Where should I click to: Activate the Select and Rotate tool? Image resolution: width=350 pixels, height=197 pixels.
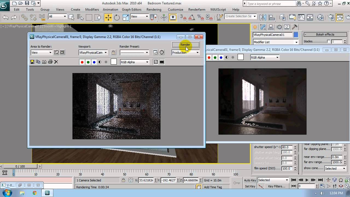tap(117, 18)
